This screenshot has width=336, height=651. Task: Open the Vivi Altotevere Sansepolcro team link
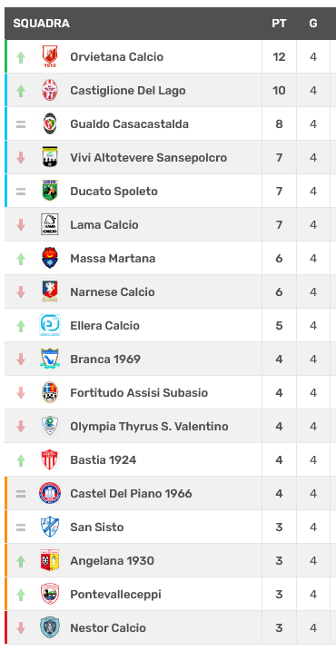point(149,158)
